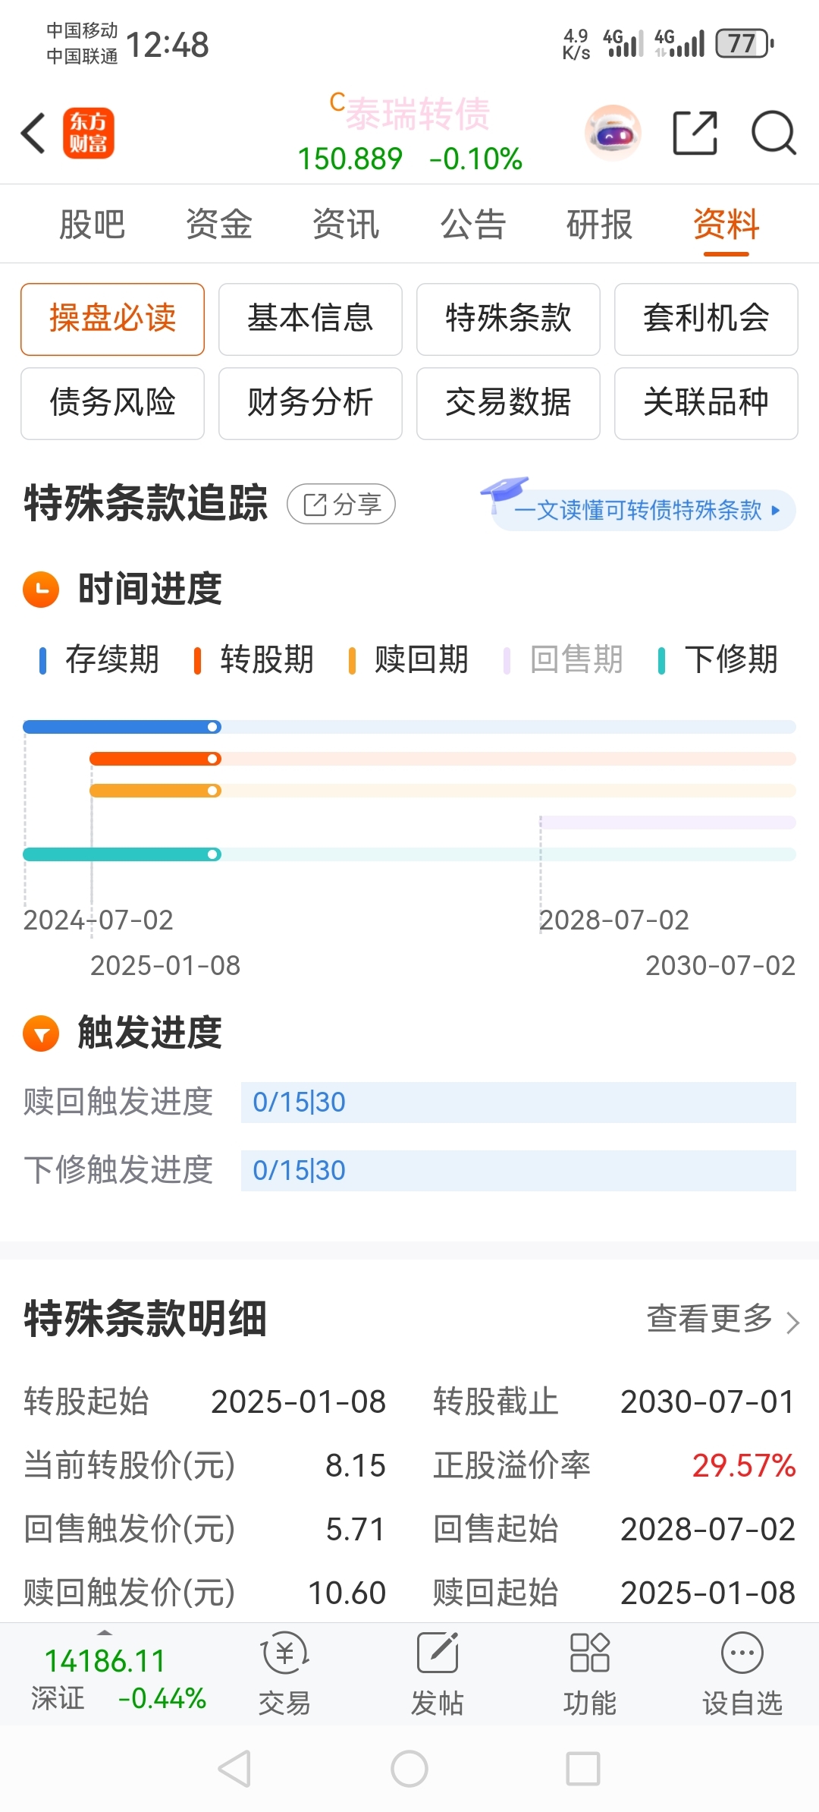Expand the 深证 index bar arrow
Viewport: 819px width, 1812px height.
105,1633
